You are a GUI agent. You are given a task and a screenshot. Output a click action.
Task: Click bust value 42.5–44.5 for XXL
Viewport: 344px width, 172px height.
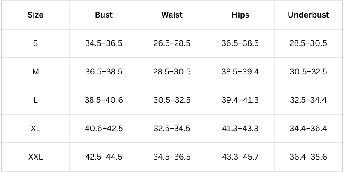104,157
